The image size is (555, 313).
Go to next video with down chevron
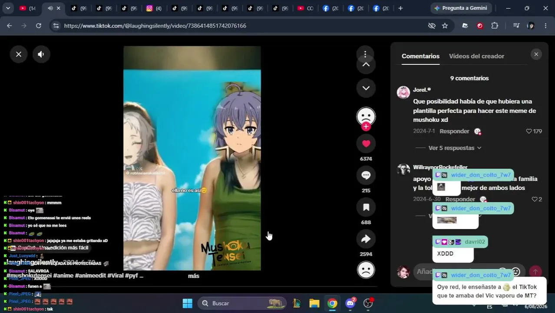click(x=366, y=88)
